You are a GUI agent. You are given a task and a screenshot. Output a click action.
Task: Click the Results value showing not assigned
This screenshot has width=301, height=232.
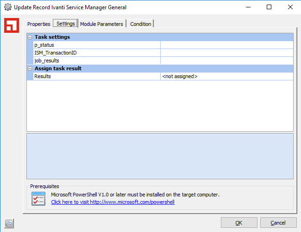[x=227, y=76]
